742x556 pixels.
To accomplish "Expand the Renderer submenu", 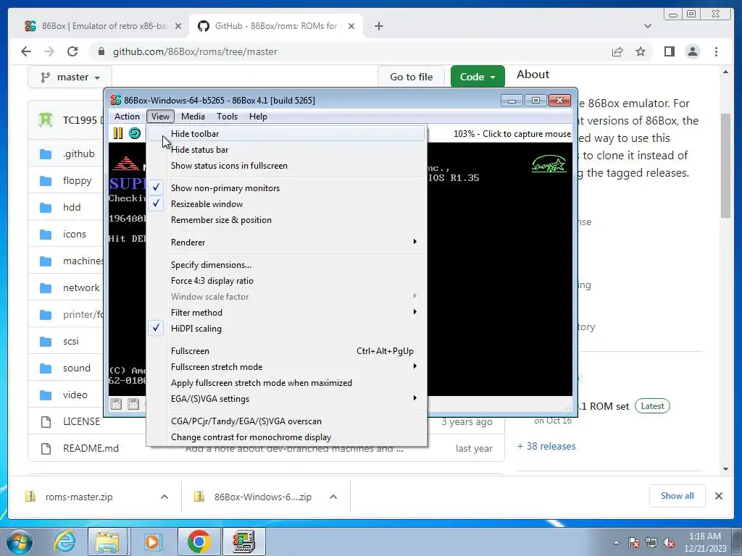I will pos(287,242).
